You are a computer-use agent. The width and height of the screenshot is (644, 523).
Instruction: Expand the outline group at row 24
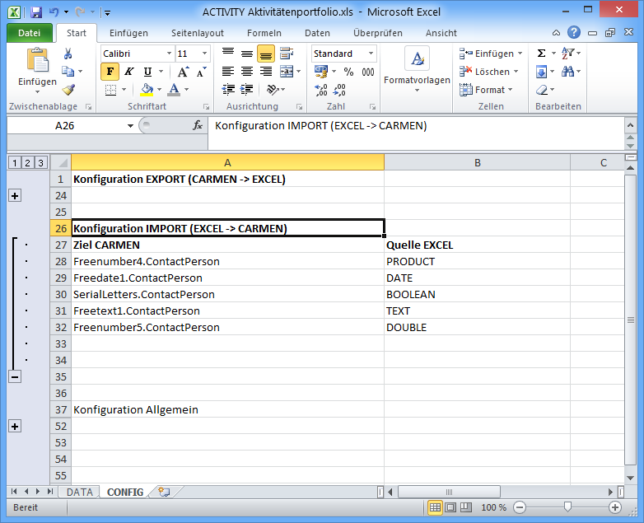click(x=15, y=195)
